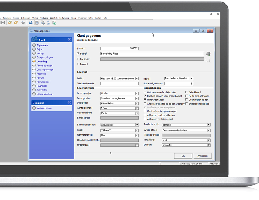The width and height of the screenshot is (259, 200).
Task: Click the Telefoon Belorder input field
Action: [119, 84]
